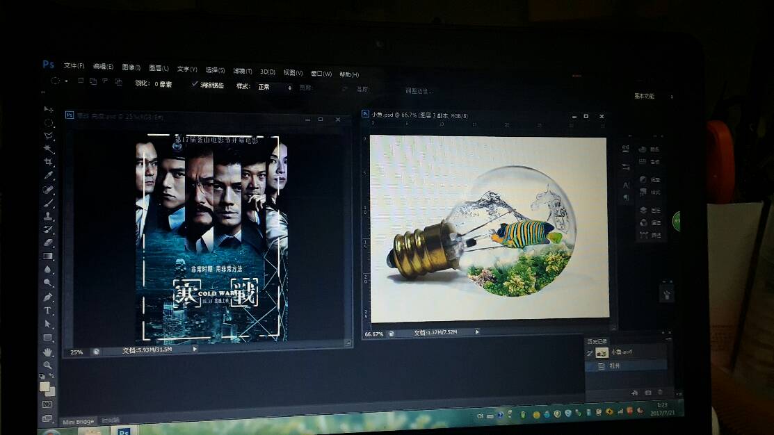
Task: Select the Zoom tool
Action: [x=48, y=366]
